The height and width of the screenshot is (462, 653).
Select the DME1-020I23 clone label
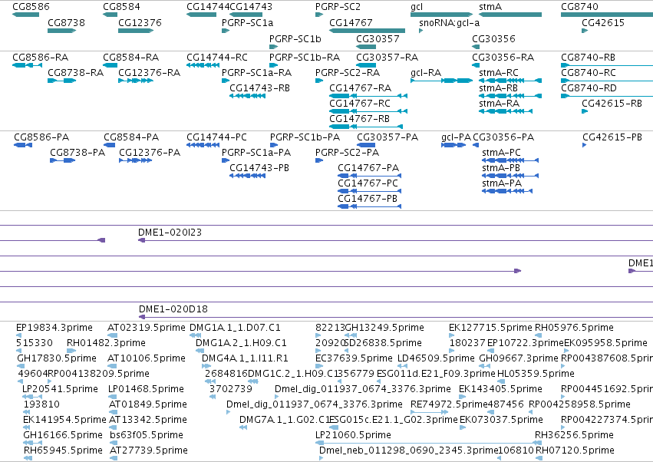tap(170, 232)
